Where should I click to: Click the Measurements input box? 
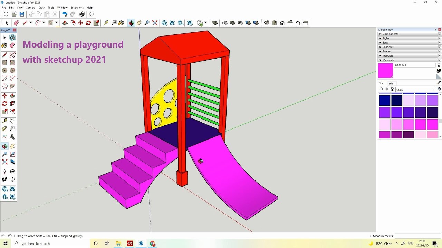(417, 236)
